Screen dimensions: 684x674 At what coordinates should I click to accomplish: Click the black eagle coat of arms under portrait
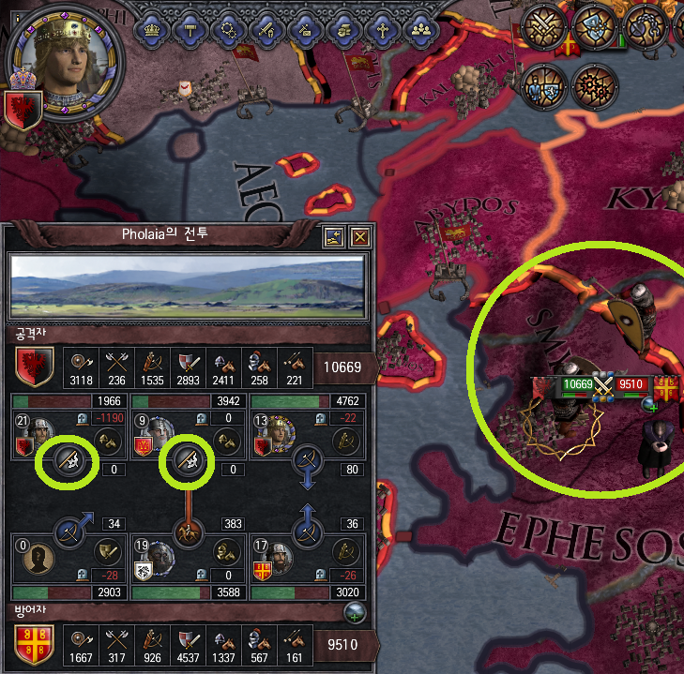23,111
